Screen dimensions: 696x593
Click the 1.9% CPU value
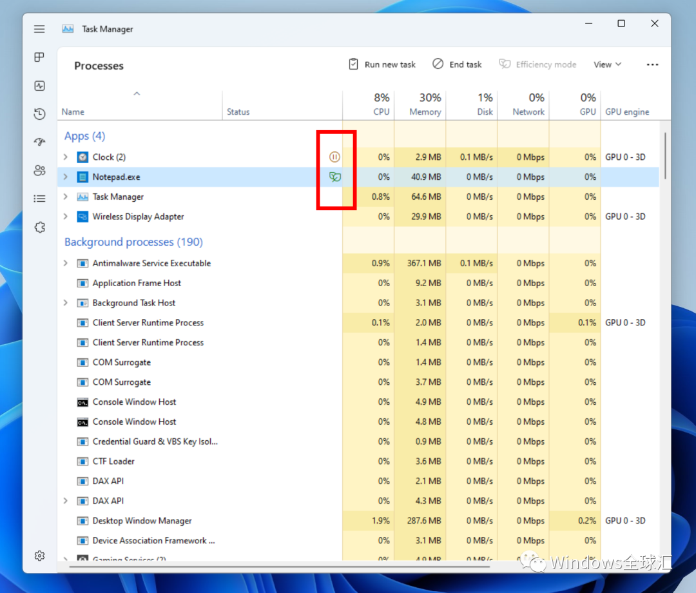[380, 521]
